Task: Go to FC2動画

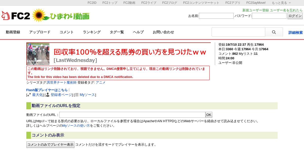Action: pos(129,3)
